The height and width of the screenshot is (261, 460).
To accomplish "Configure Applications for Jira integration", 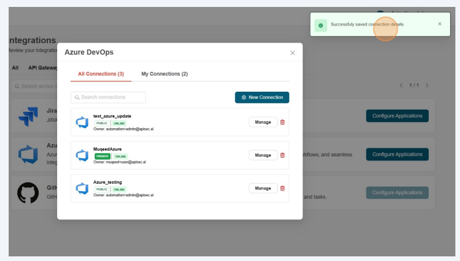I will [x=397, y=116].
